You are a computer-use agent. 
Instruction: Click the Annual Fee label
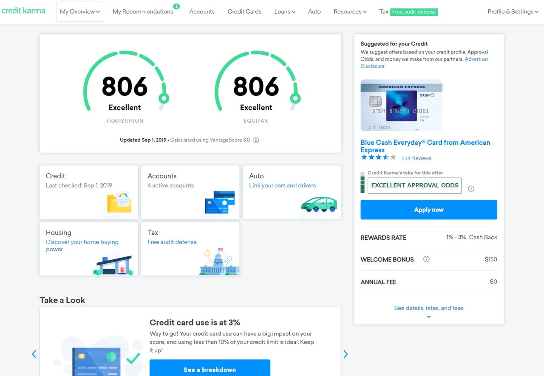[x=378, y=282]
